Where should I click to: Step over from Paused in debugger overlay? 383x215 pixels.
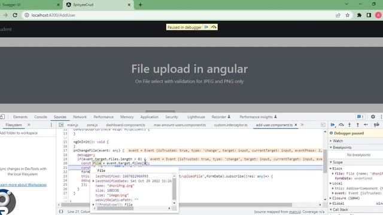coord(214,27)
